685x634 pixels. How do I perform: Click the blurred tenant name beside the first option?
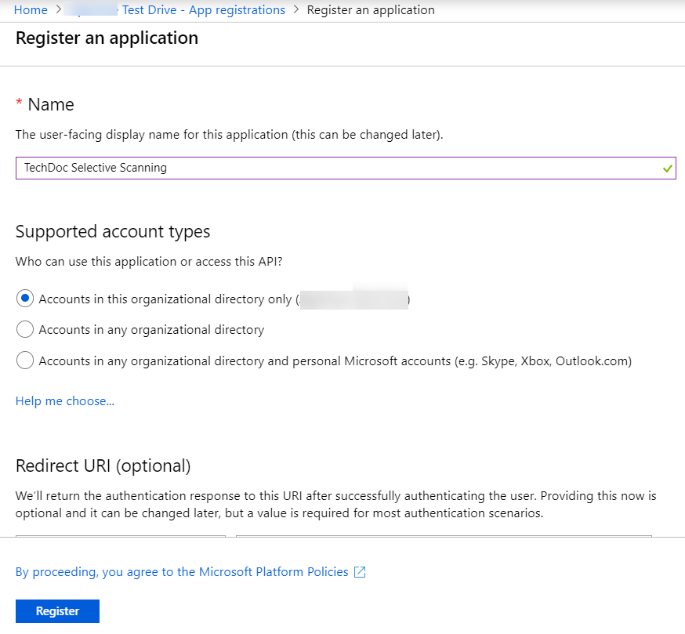353,298
